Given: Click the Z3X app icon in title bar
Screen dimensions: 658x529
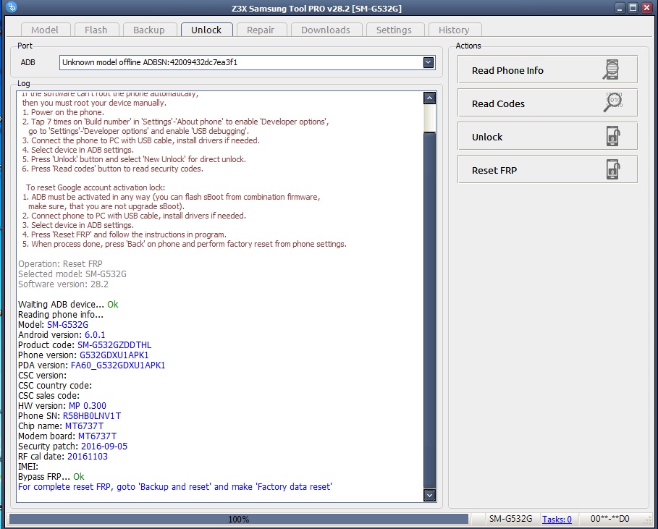Looking at the screenshot, I should point(12,7).
